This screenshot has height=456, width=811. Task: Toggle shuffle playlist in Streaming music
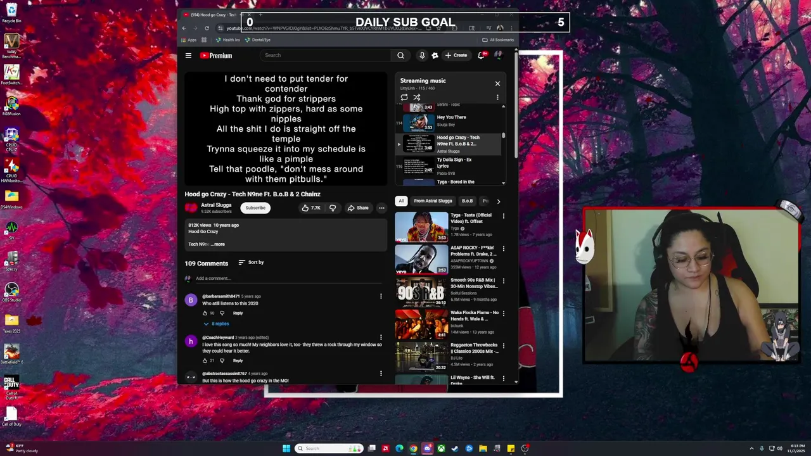(417, 97)
